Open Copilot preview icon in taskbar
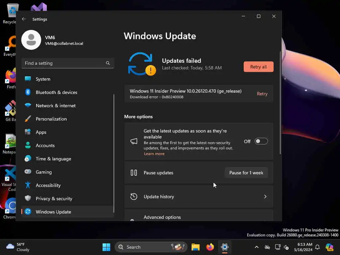The image size is (340, 255). (330, 247)
